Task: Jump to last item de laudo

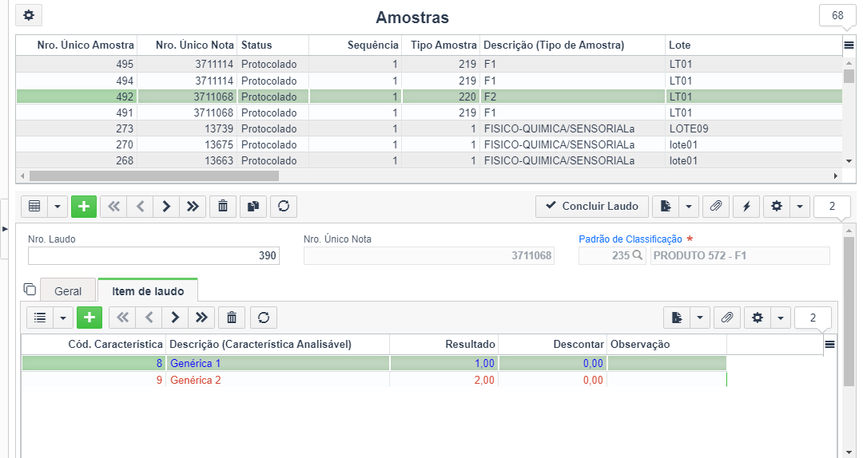Action: click(201, 318)
